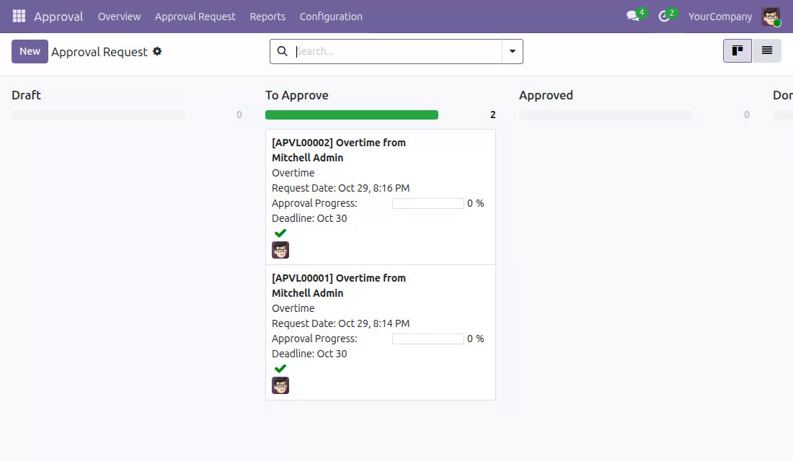Open the Configuration menu
The width and height of the screenshot is (793, 461).
[331, 16]
